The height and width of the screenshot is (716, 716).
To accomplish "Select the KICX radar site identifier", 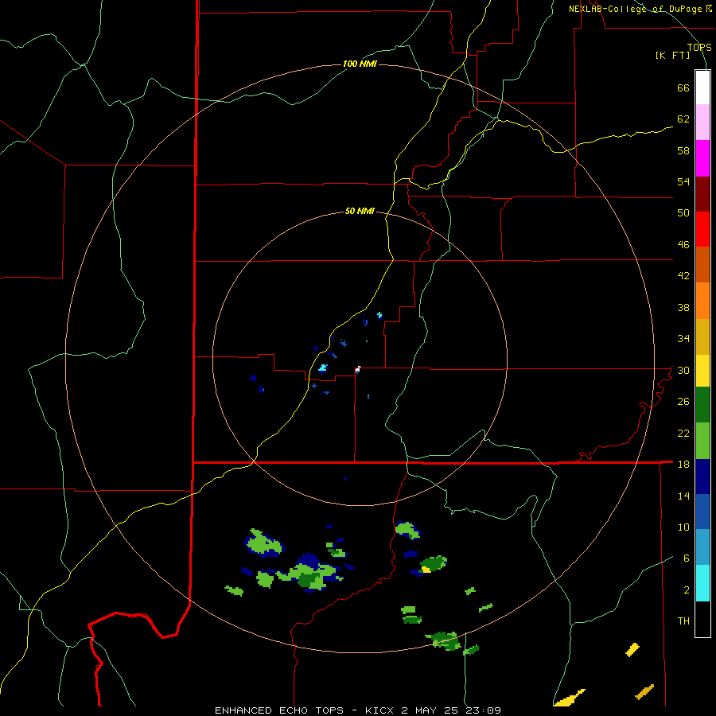I will (381, 710).
